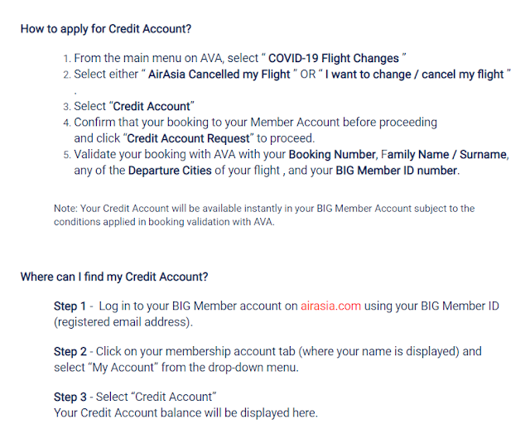Click the 'Note: Your Credit Account' paragraph
This screenshot has height=429, width=530.
click(264, 215)
